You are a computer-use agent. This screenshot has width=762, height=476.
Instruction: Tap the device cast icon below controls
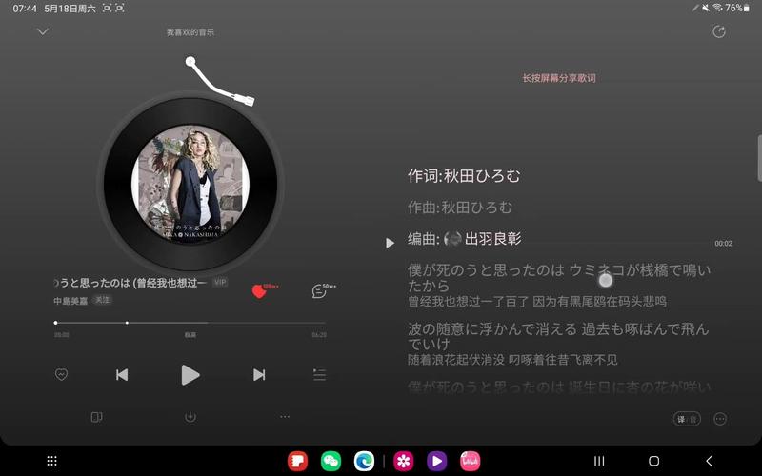pos(96,417)
